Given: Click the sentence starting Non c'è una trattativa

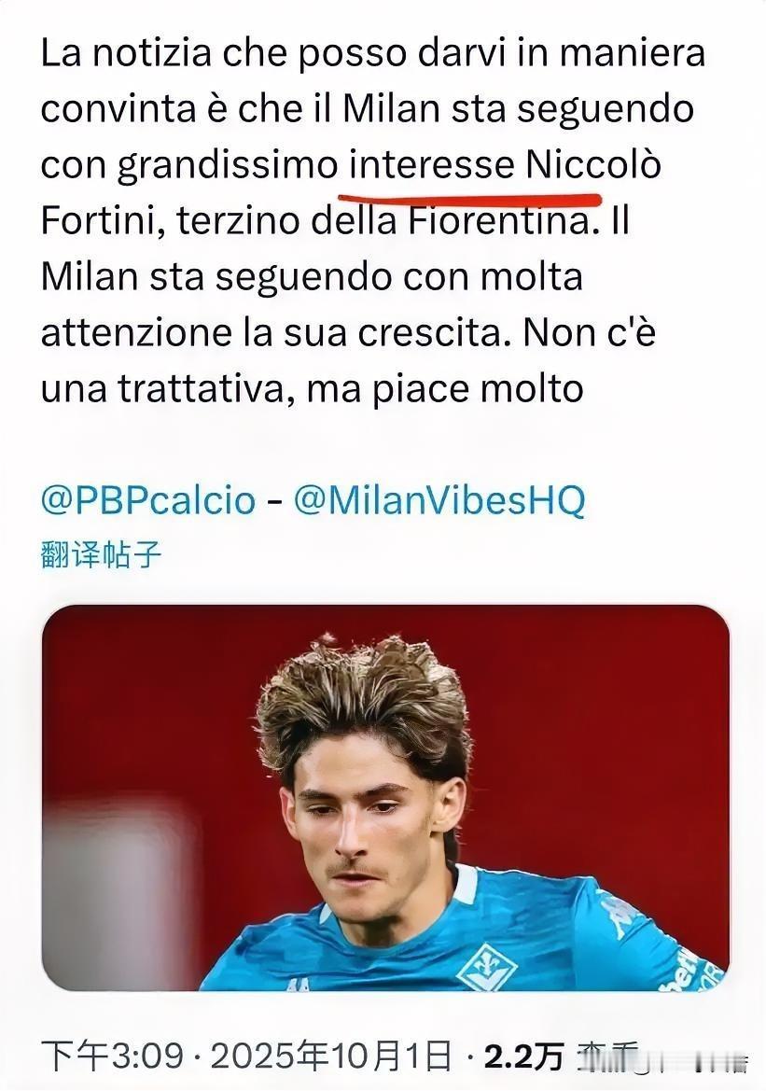Looking at the screenshot, I should (348, 360).
